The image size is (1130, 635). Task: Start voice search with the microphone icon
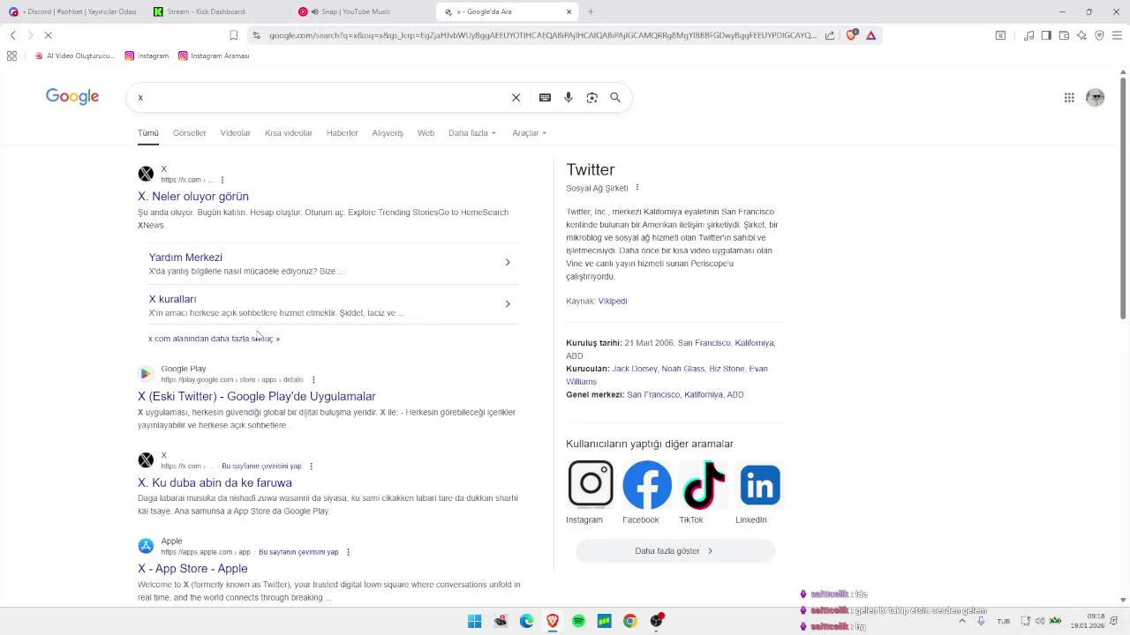[569, 98]
